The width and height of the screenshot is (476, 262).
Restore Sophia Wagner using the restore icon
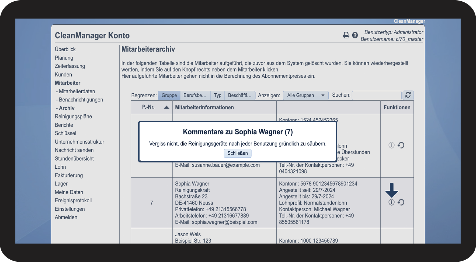pos(401,202)
